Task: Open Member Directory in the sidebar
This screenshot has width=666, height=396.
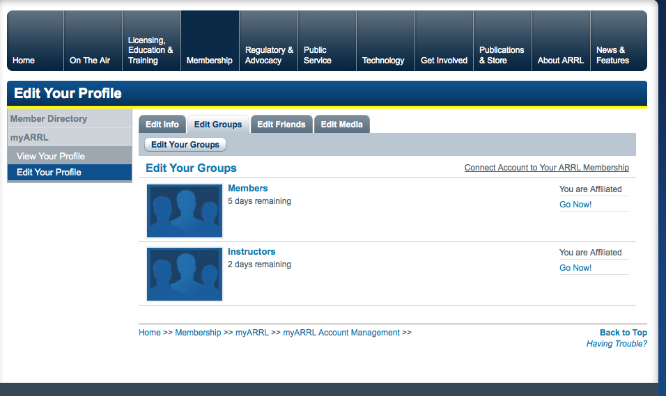Action: (x=70, y=119)
